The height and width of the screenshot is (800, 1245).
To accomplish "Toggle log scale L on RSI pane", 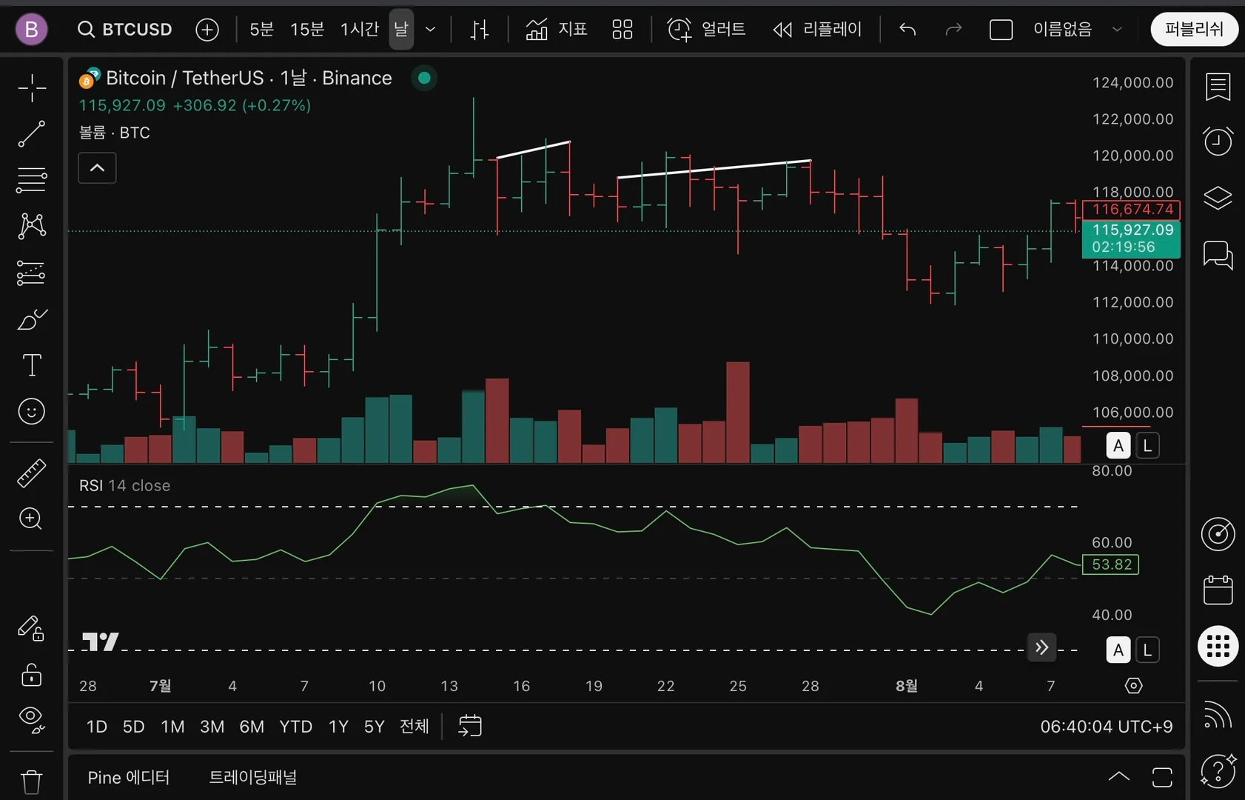I will pyautogui.click(x=1147, y=650).
